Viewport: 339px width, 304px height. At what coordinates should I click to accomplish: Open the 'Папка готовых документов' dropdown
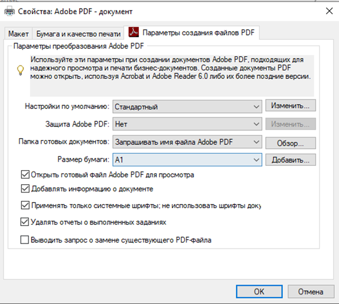(187, 142)
